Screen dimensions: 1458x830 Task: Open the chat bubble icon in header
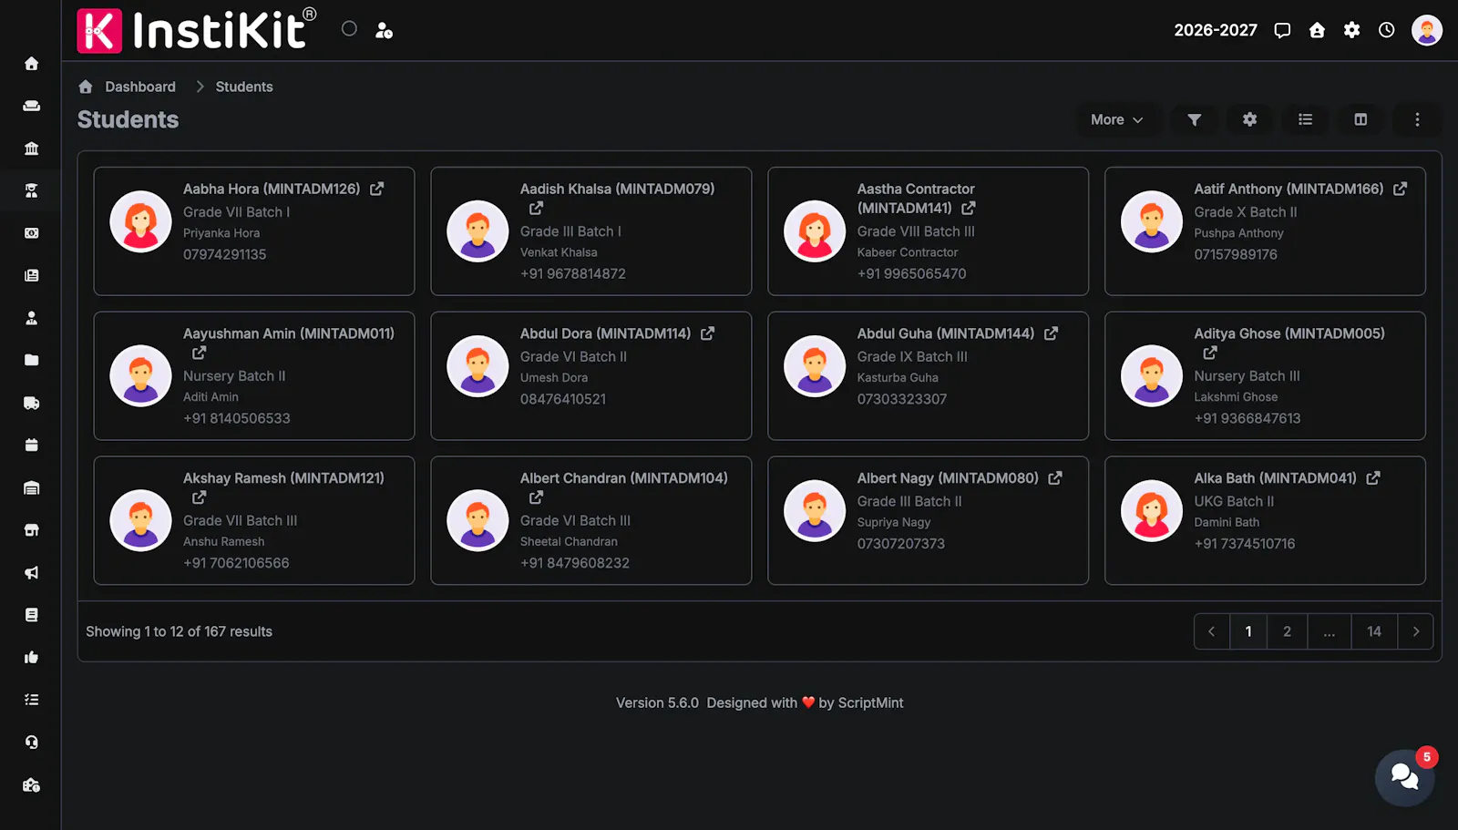[x=1282, y=30]
